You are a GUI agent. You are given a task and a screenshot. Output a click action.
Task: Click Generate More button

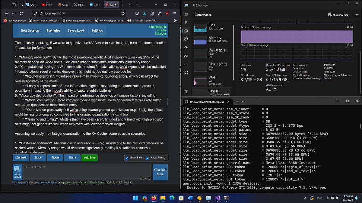point(160,172)
